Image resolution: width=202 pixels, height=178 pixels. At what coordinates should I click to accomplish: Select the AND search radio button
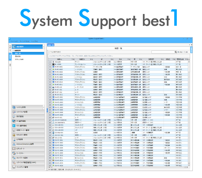(x=178, y=52)
